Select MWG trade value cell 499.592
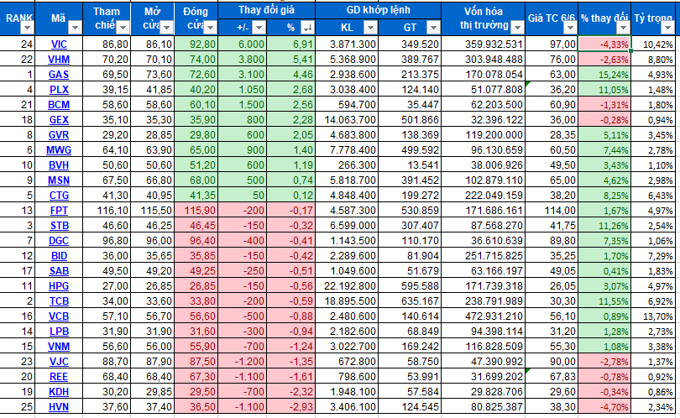The image size is (680, 418). pyautogui.click(x=410, y=150)
